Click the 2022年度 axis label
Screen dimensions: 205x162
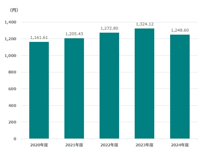point(109,145)
